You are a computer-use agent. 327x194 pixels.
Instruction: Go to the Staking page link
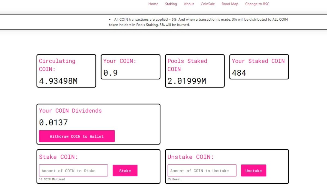171,4
